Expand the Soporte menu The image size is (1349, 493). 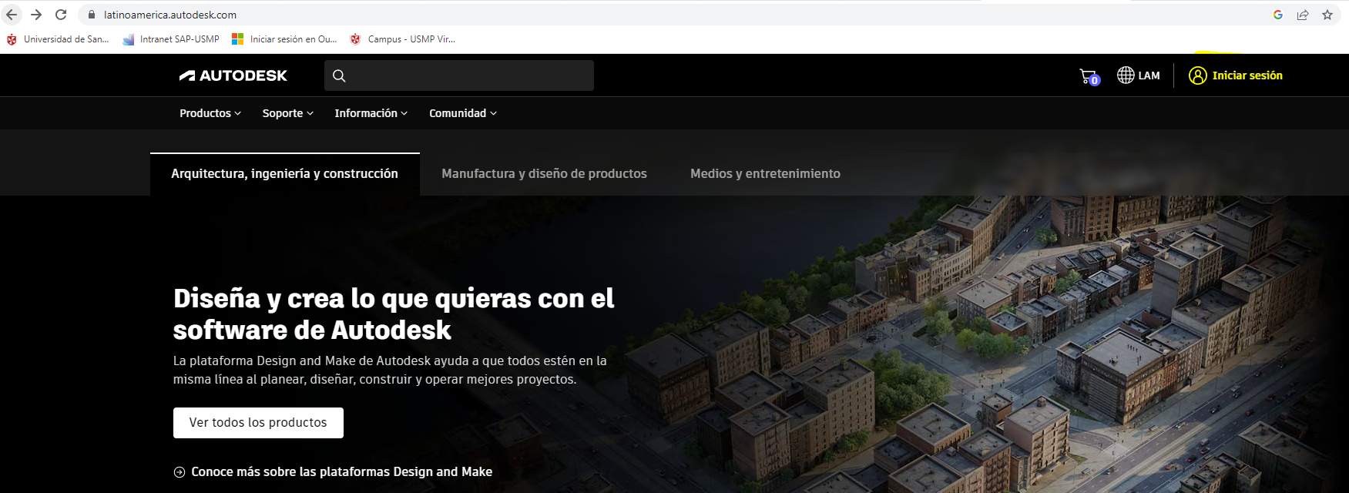pyautogui.click(x=287, y=113)
